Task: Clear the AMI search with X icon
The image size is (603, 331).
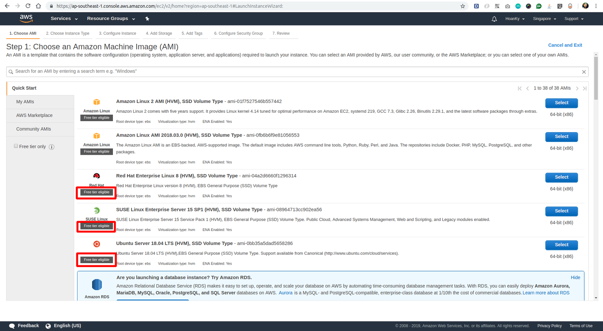Action: (x=584, y=72)
